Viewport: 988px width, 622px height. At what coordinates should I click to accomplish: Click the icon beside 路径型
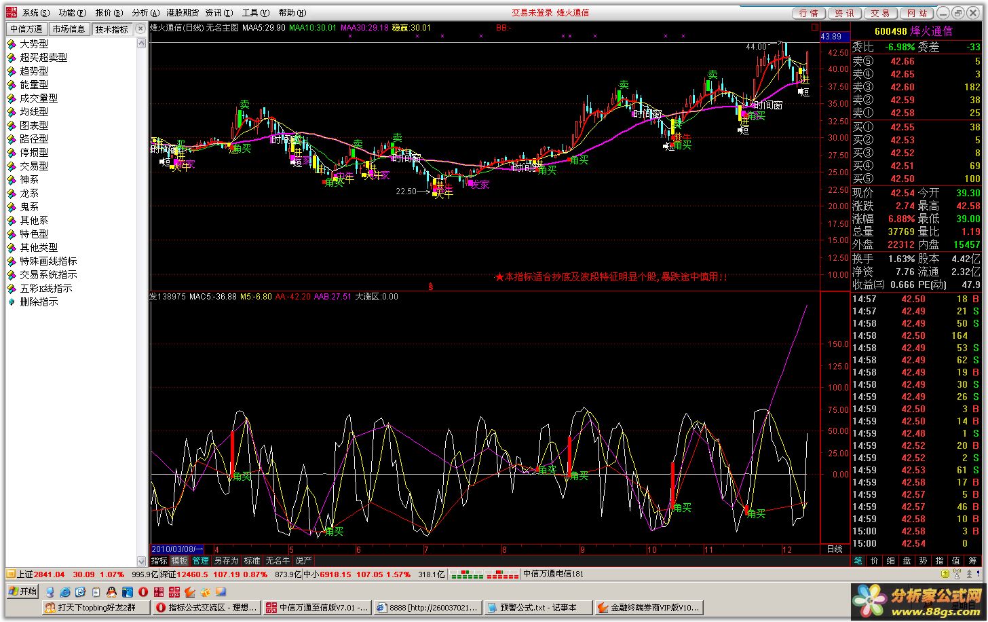[12, 139]
